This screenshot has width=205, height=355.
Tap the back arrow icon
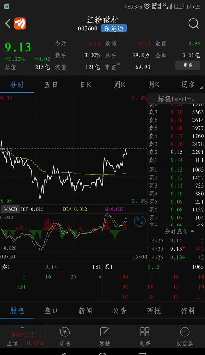(x=8, y=23)
